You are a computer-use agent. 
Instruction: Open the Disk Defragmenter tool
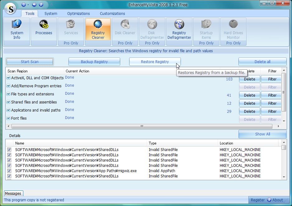152,32
